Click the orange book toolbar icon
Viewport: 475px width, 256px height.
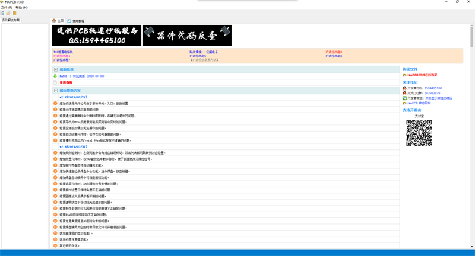[x=14, y=13]
